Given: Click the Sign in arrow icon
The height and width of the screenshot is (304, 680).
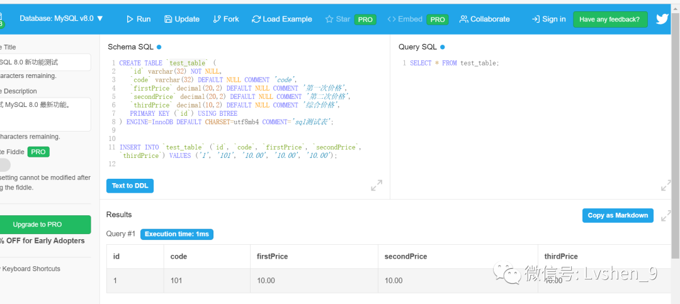Looking at the screenshot, I should tap(536, 19).
